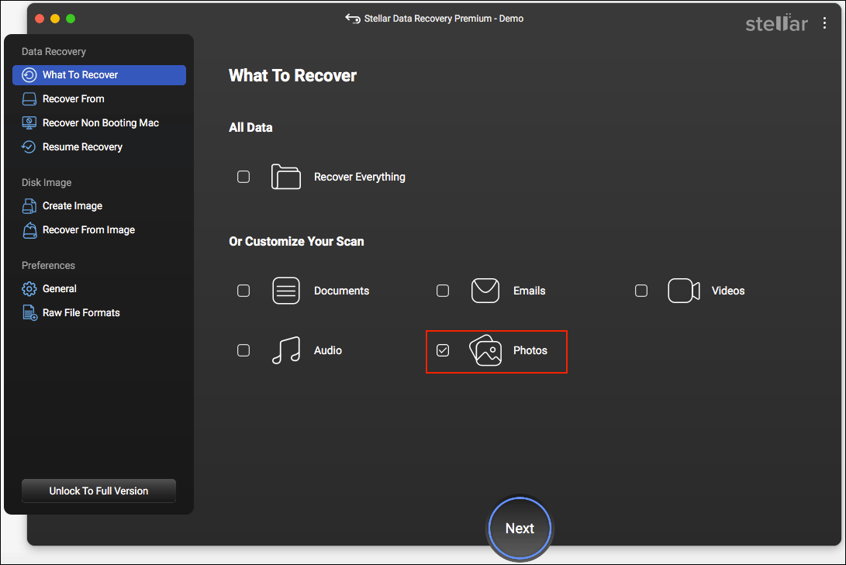
Task: Uncheck the Photos checkbox
Action: [443, 350]
